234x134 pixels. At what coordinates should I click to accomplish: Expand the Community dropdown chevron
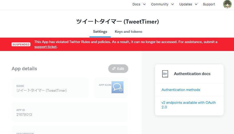click(x=172, y=4)
